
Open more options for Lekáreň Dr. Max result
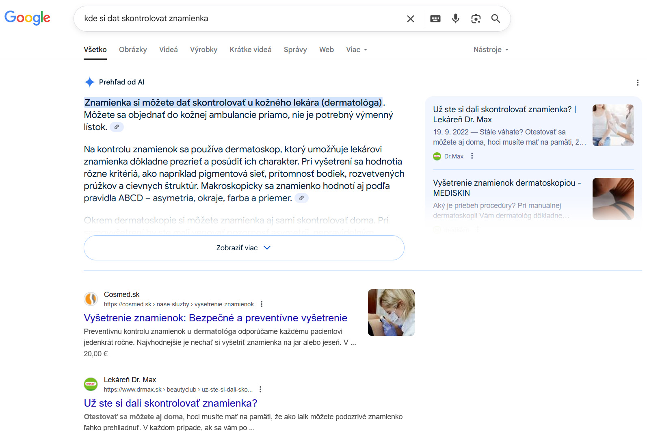coord(260,390)
